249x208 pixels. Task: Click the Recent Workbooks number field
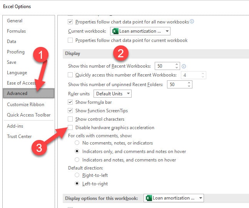(x=164, y=66)
